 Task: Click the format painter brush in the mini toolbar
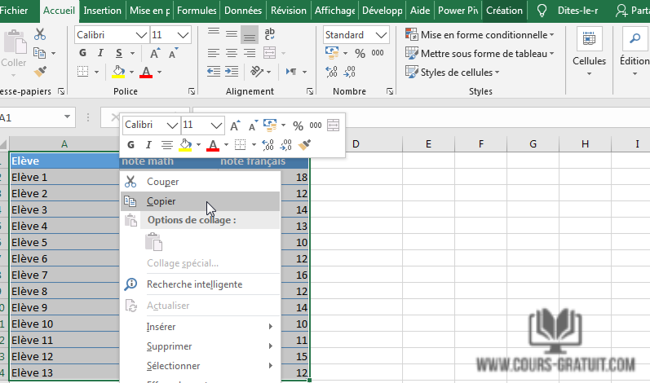pos(305,145)
